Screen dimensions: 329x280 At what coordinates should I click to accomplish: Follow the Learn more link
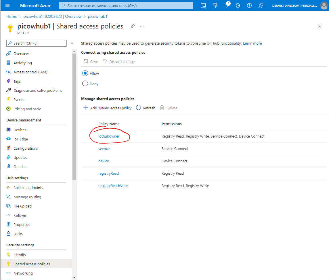point(252,43)
